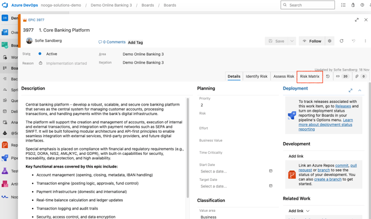The image size is (371, 219).
Task: Open Iteration path Demo Online Banking 3
Action: 143,62
